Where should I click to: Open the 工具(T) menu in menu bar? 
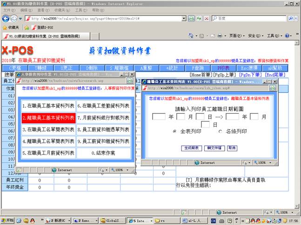point(80,10)
